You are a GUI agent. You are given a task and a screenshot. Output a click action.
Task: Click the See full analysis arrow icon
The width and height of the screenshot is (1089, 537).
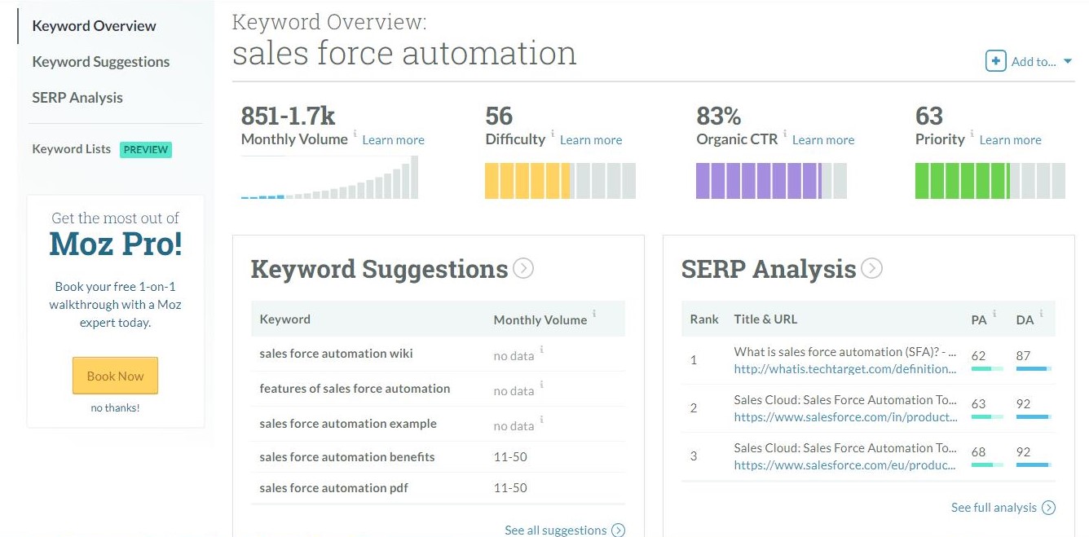pyautogui.click(x=1049, y=508)
